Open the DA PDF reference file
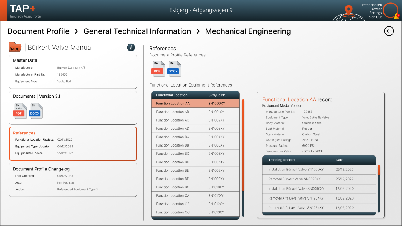The image size is (402, 226). [158, 69]
